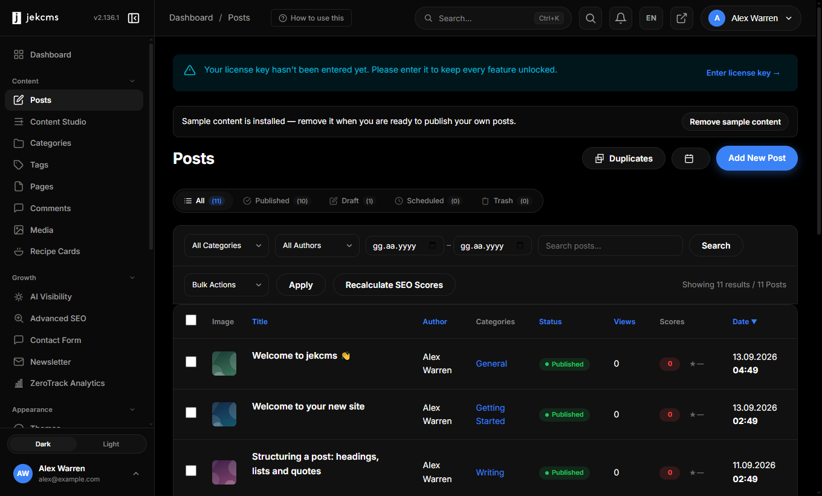Click the Media image icon

(x=19, y=230)
